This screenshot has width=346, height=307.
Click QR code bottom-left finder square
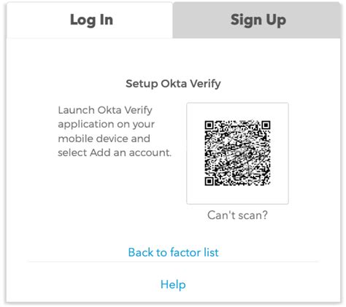point(209,182)
